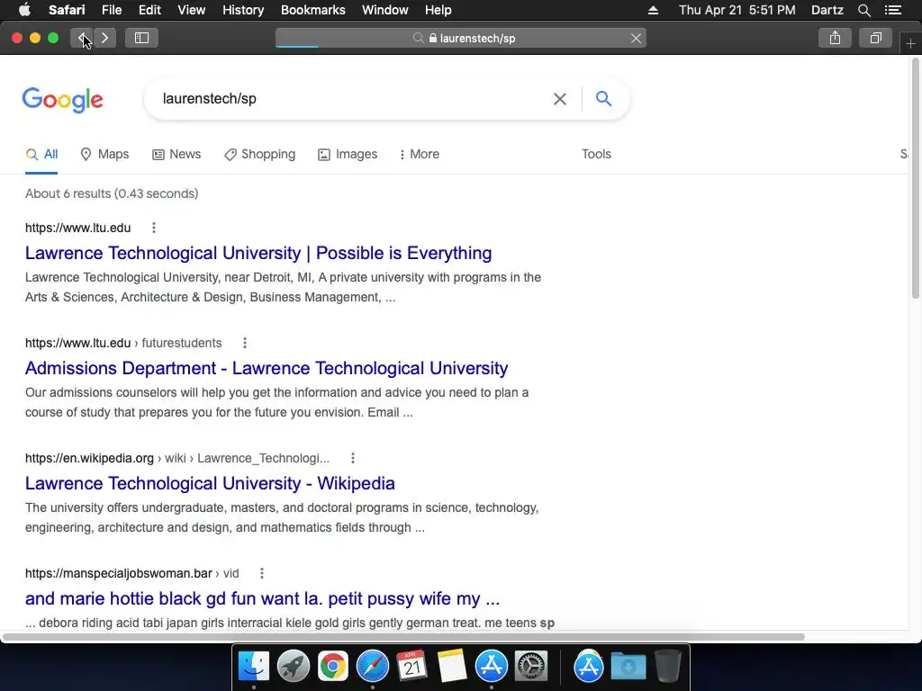Open Lawrence Technological University Wikipedia link
The width and height of the screenshot is (922, 691).
click(210, 483)
